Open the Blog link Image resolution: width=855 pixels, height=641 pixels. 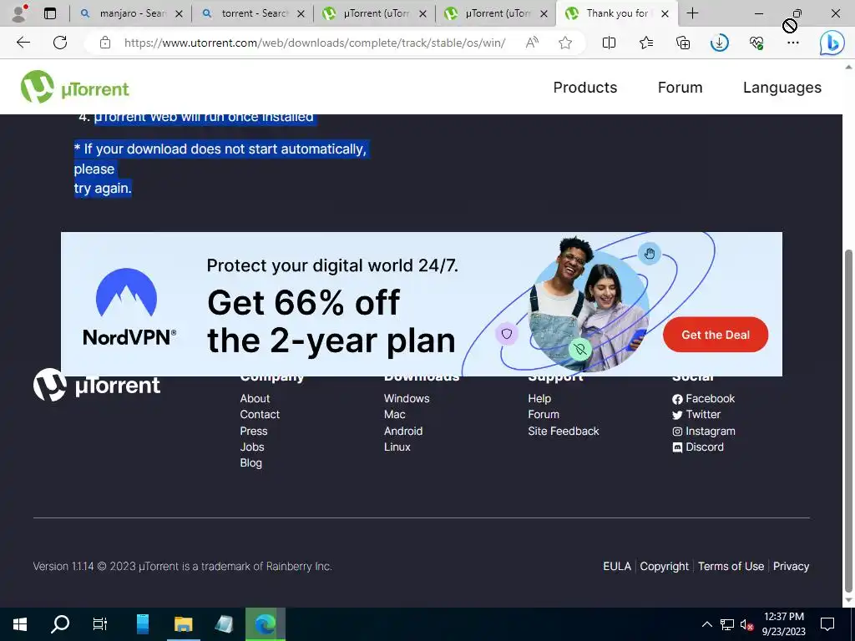click(250, 462)
